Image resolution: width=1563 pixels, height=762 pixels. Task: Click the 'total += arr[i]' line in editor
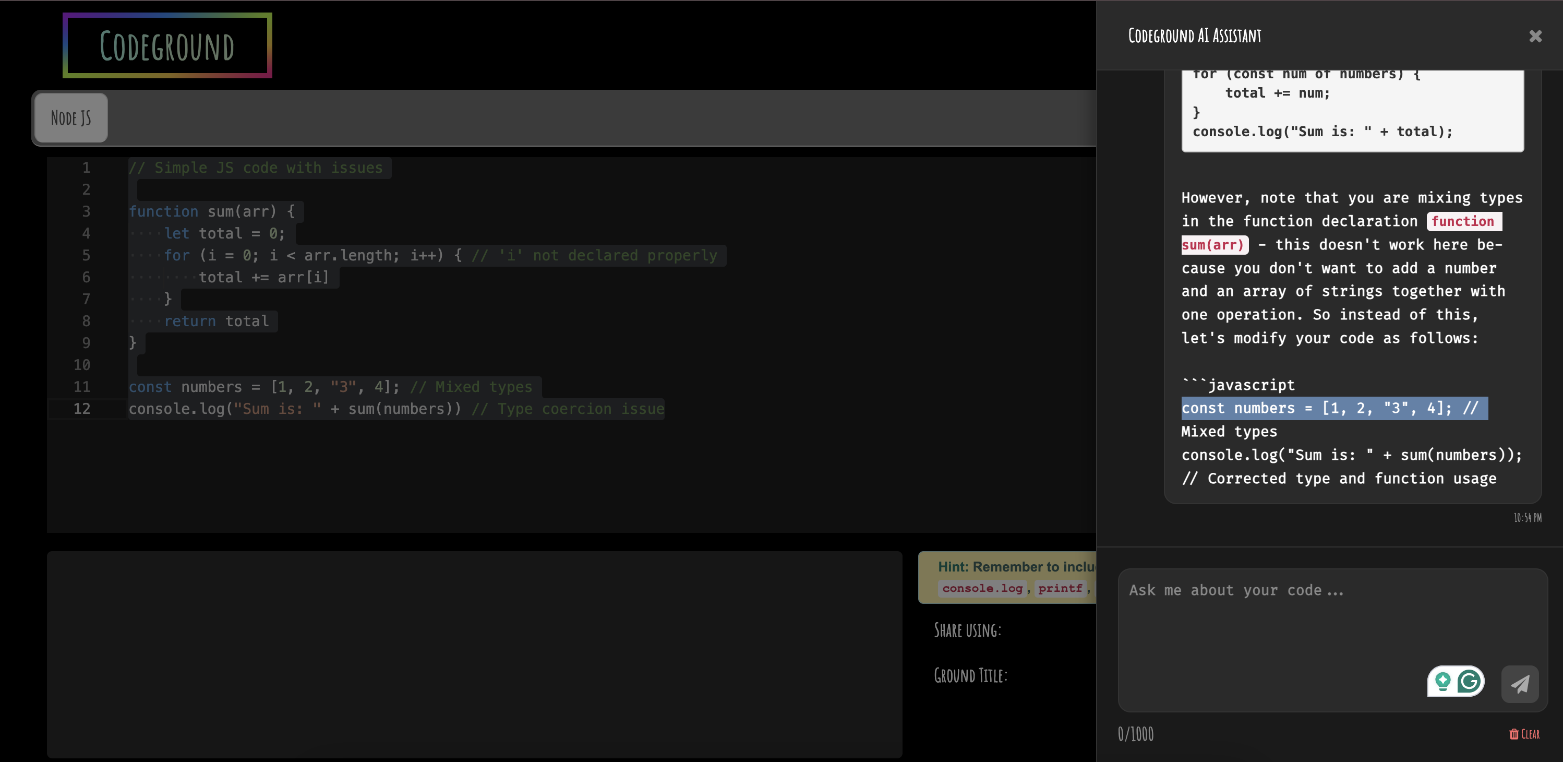tap(264, 277)
